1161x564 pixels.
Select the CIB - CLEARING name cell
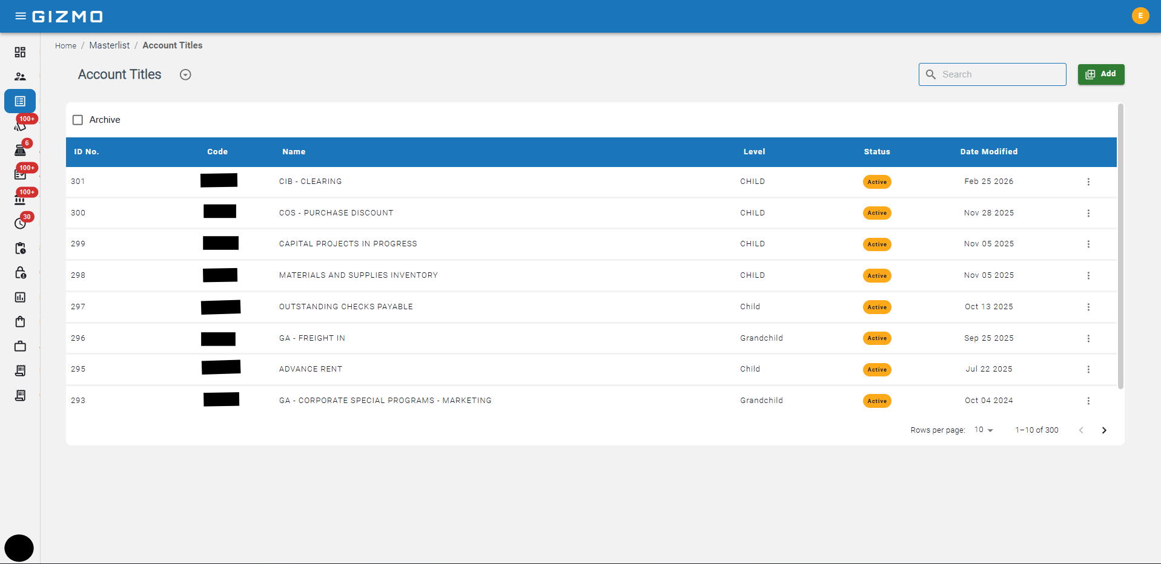(x=310, y=182)
